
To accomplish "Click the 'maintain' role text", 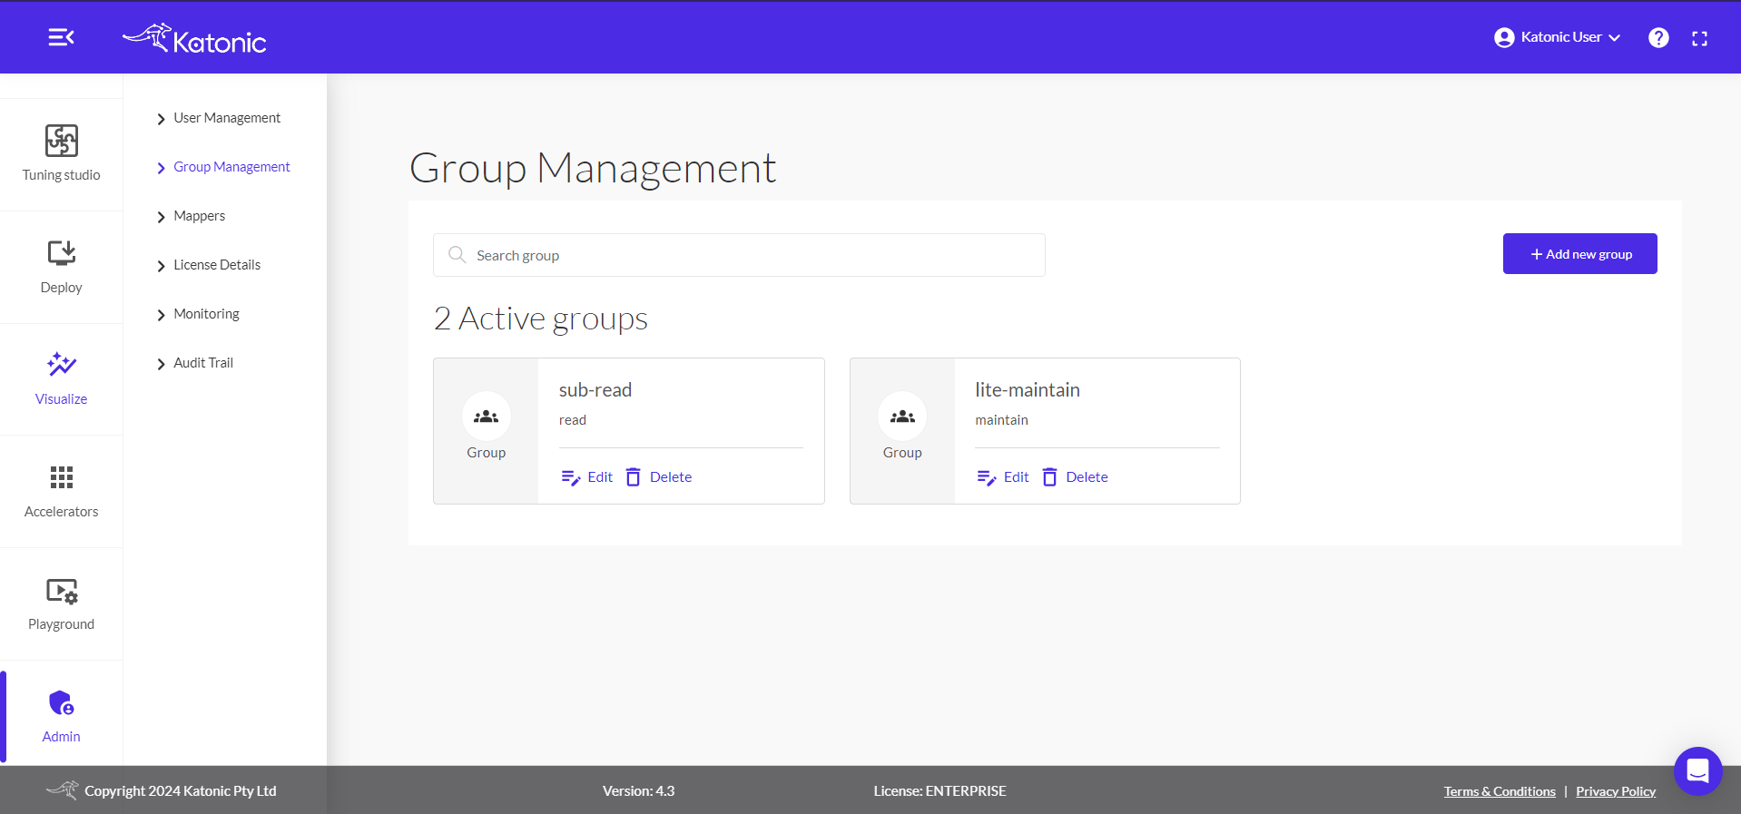I will click(1001, 420).
